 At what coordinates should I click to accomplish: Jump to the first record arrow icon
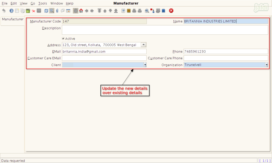99,11
